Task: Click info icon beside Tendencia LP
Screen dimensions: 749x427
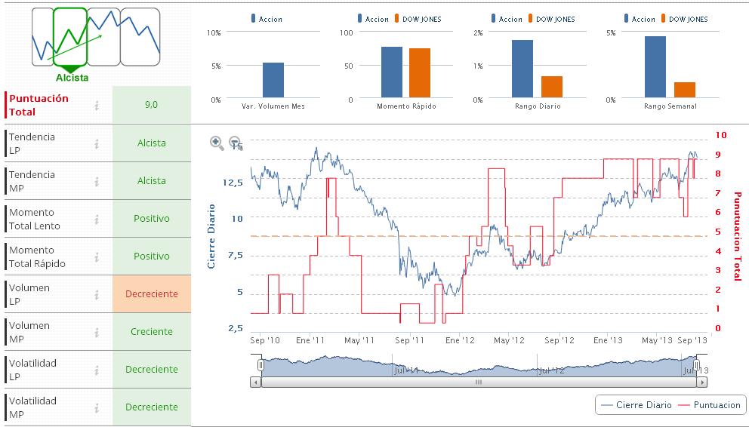Action: [x=97, y=143]
